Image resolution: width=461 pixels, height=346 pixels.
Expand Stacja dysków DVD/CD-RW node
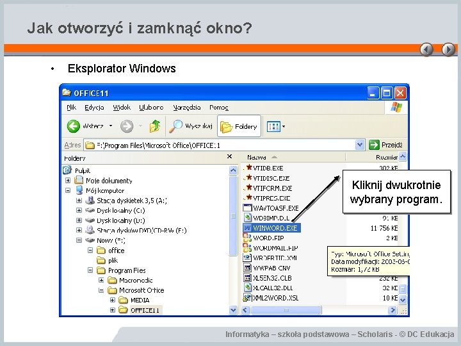(x=79, y=230)
